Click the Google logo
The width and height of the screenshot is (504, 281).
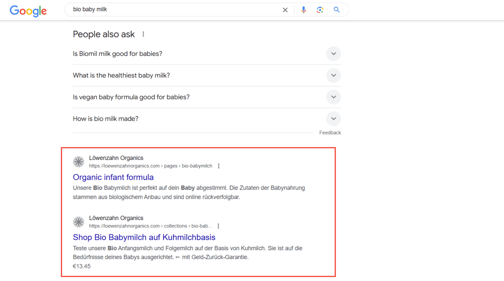28,11
